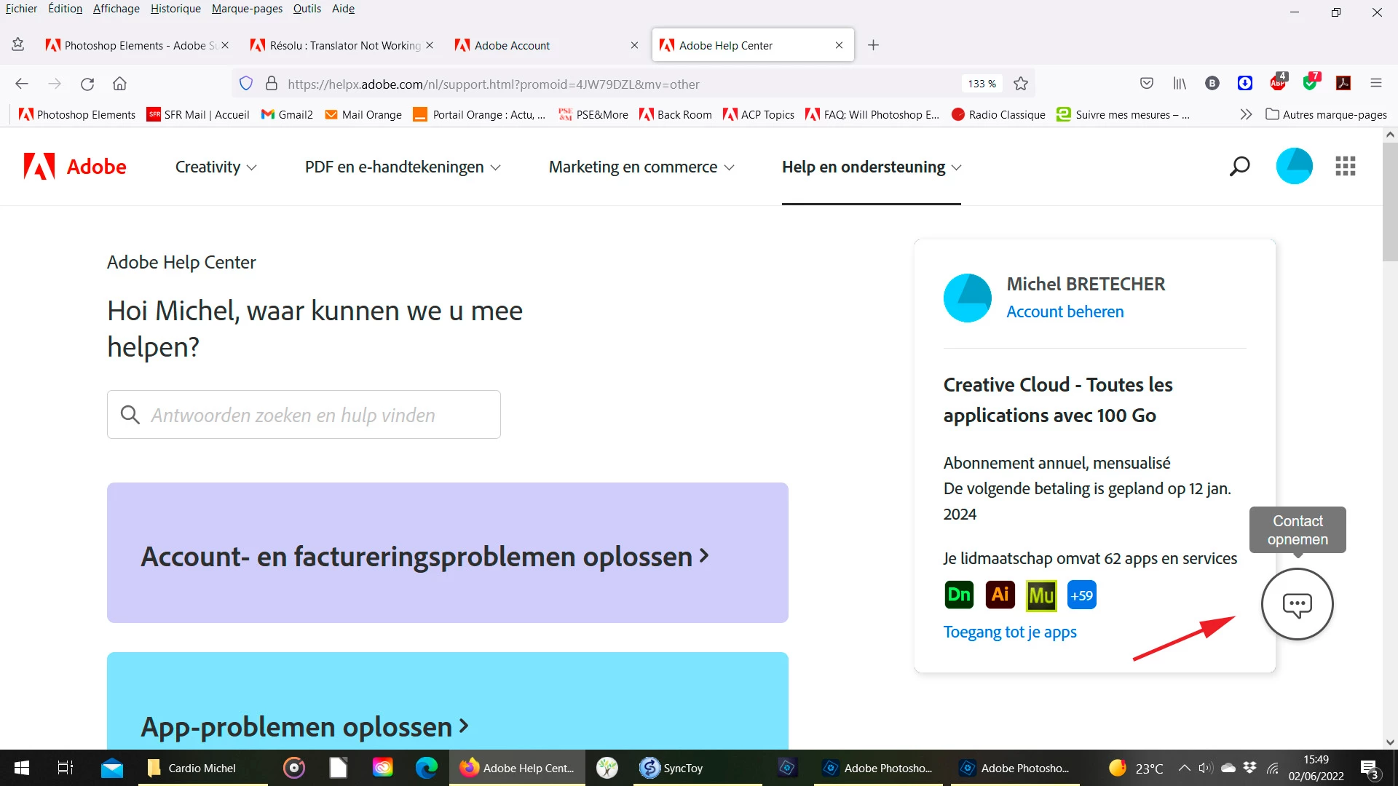Click the Adobe search magnifier icon
1398x786 pixels.
[x=1239, y=167]
